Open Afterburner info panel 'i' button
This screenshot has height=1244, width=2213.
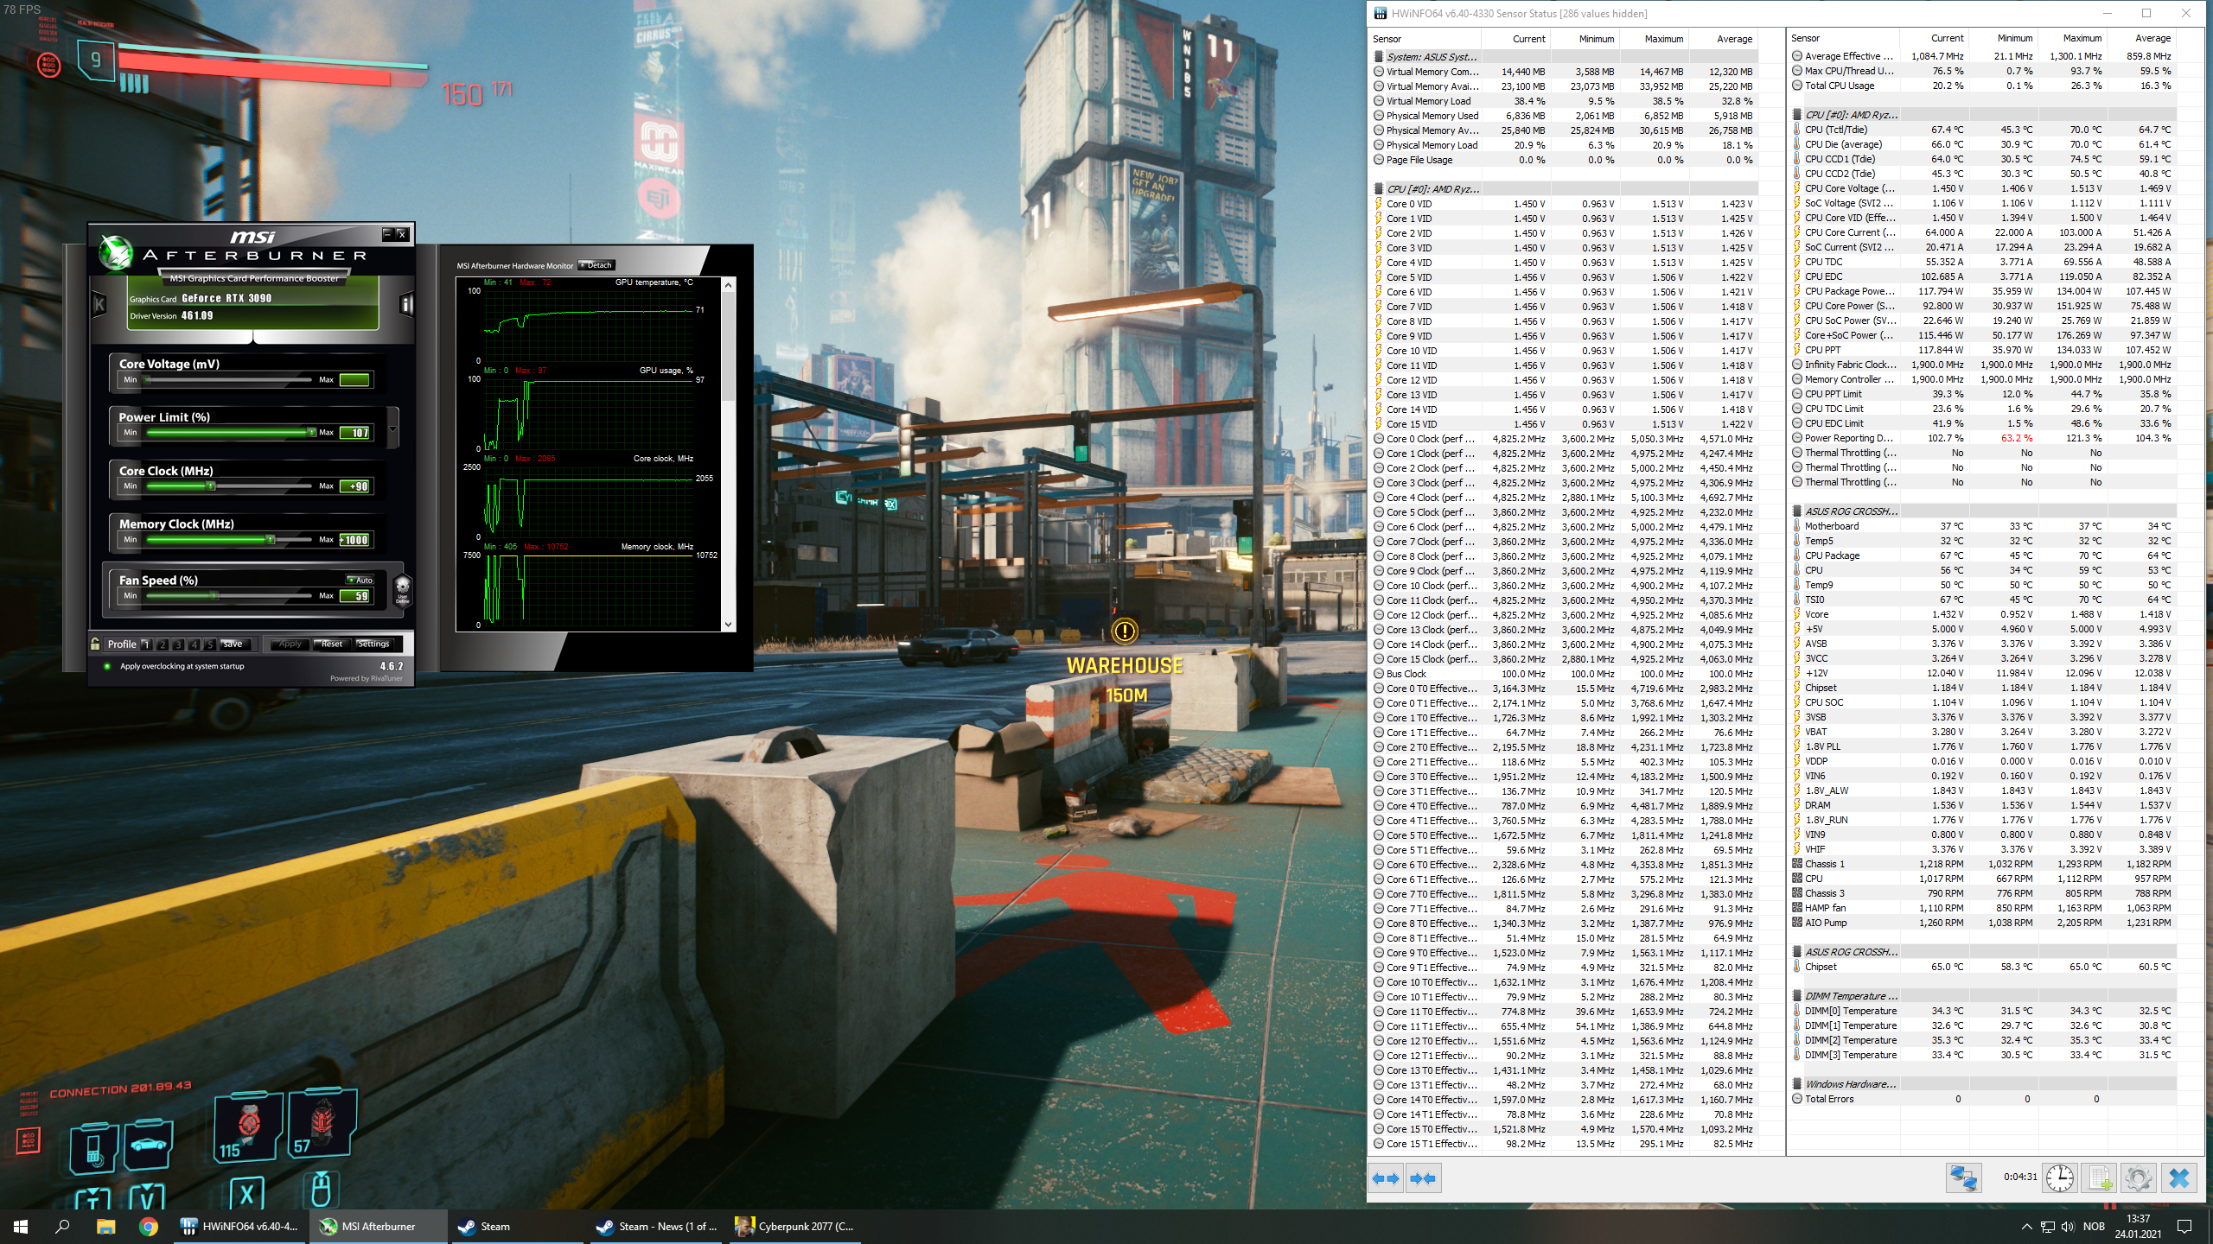(x=406, y=304)
